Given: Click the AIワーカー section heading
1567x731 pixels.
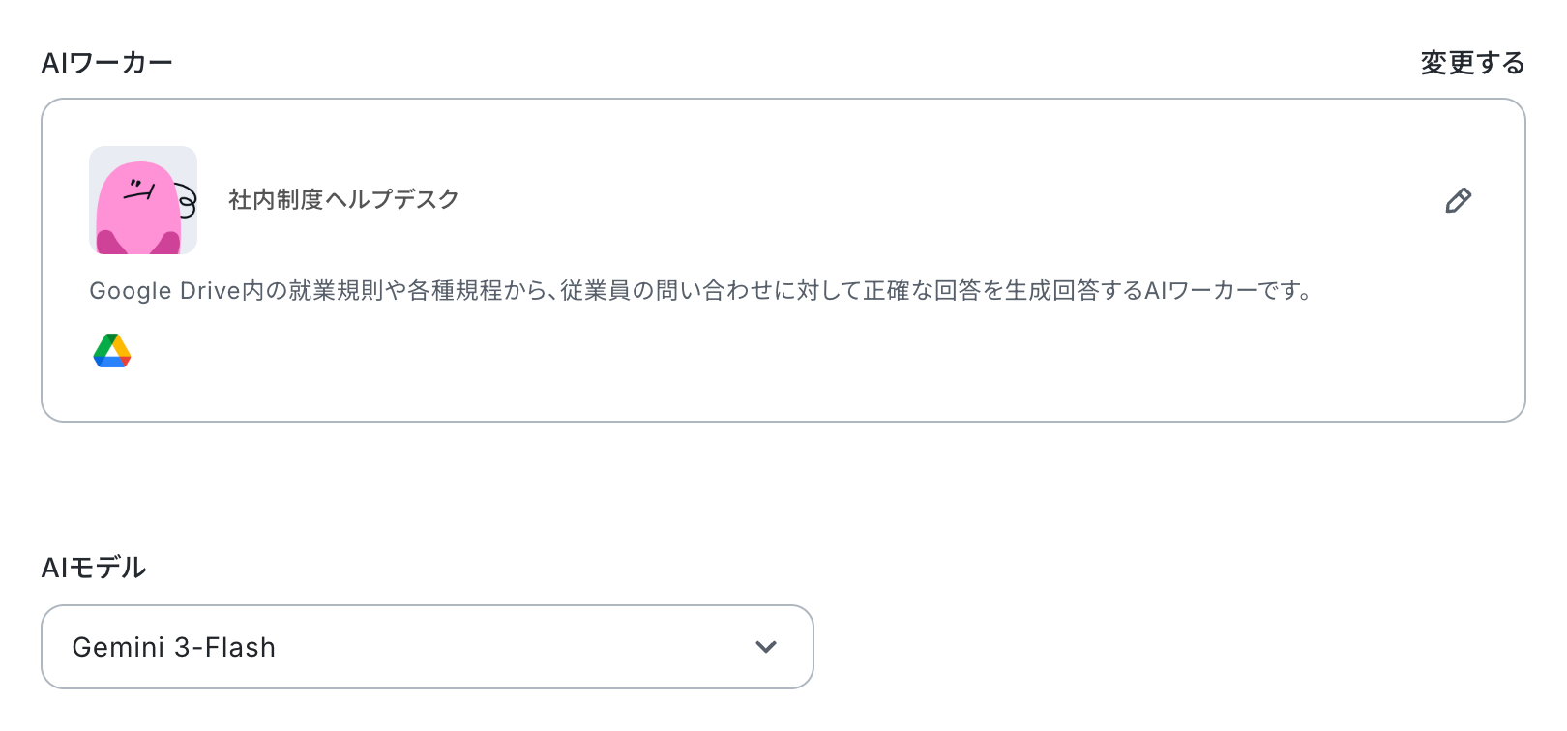Looking at the screenshot, I should click(x=106, y=63).
